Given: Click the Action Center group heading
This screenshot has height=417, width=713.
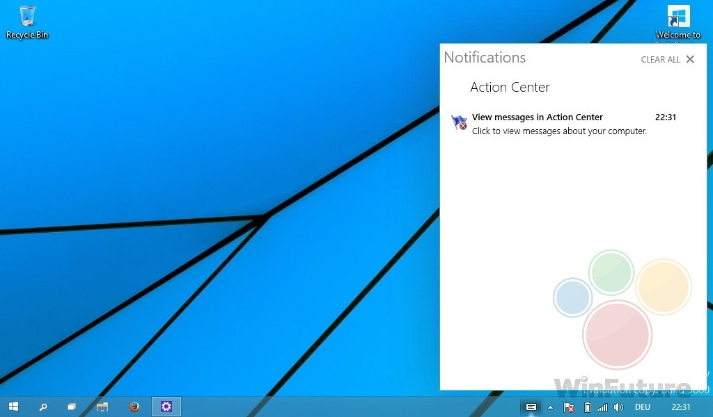Looking at the screenshot, I should pos(510,87).
